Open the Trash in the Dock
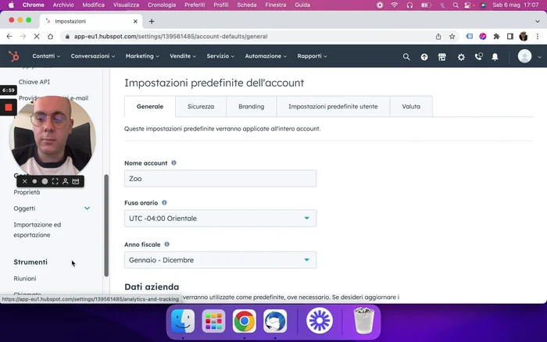The image size is (547, 342). pos(364,321)
